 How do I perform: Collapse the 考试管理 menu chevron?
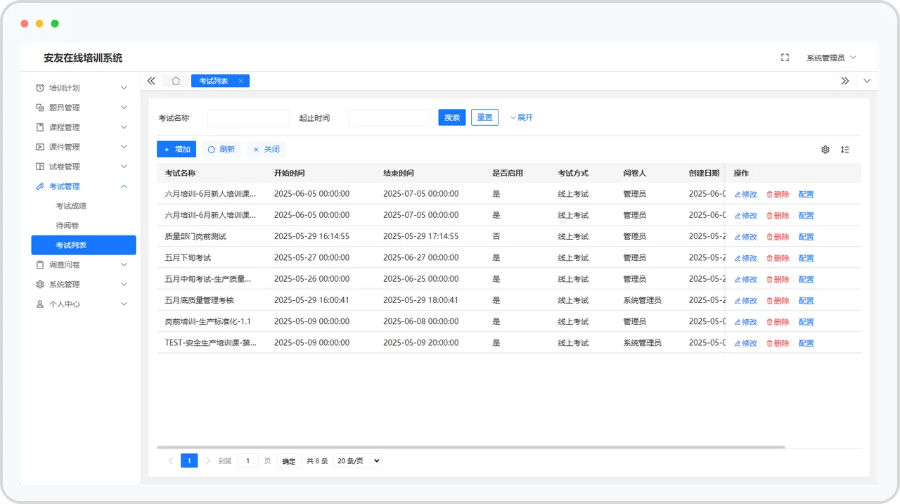124,186
